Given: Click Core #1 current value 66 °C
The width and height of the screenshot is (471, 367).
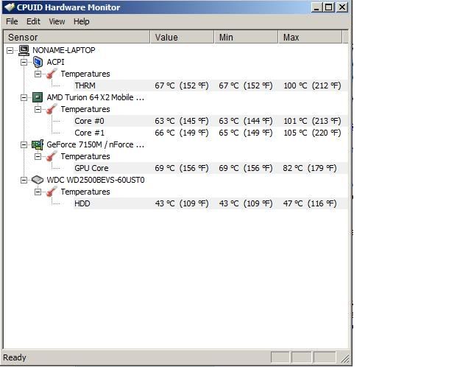Looking at the screenshot, I should click(182, 133).
